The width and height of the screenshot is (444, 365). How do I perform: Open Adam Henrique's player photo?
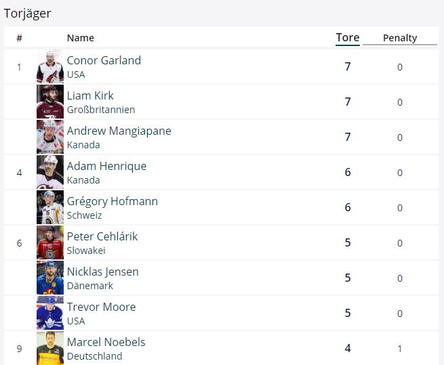50,172
